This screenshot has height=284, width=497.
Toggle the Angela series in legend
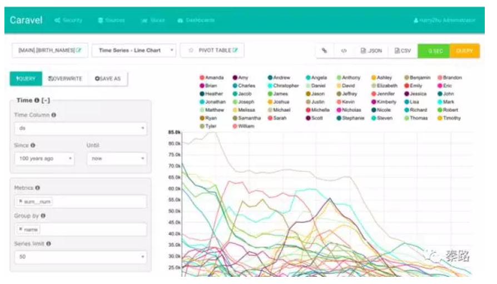click(316, 78)
